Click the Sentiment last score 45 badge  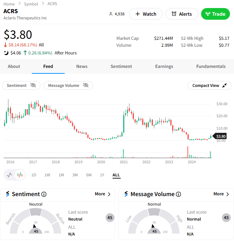click(x=110, y=218)
